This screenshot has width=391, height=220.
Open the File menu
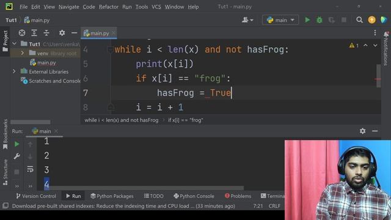(24, 7)
